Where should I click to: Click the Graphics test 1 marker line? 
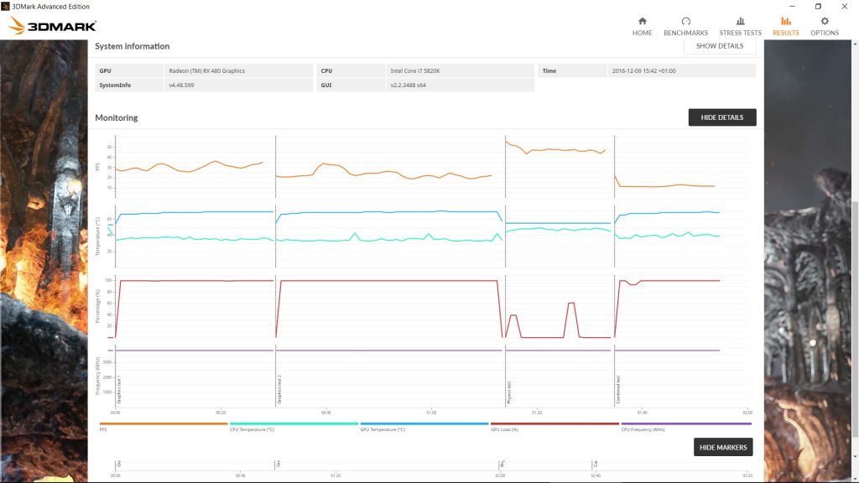116,271
